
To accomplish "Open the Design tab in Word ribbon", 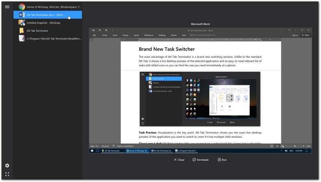I will pyautogui.click(x=125, y=35).
